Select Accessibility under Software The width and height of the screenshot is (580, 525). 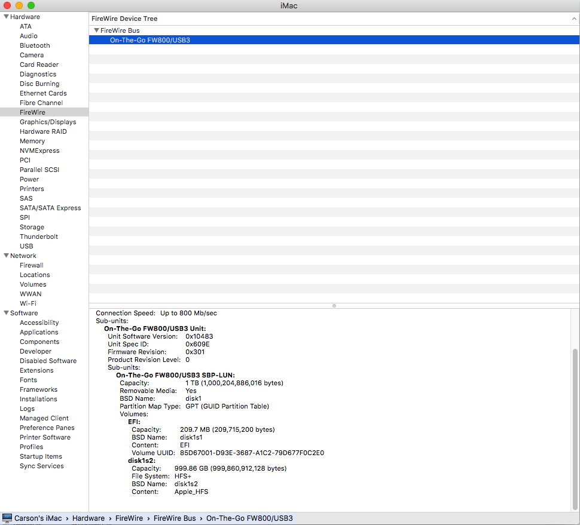click(x=39, y=323)
